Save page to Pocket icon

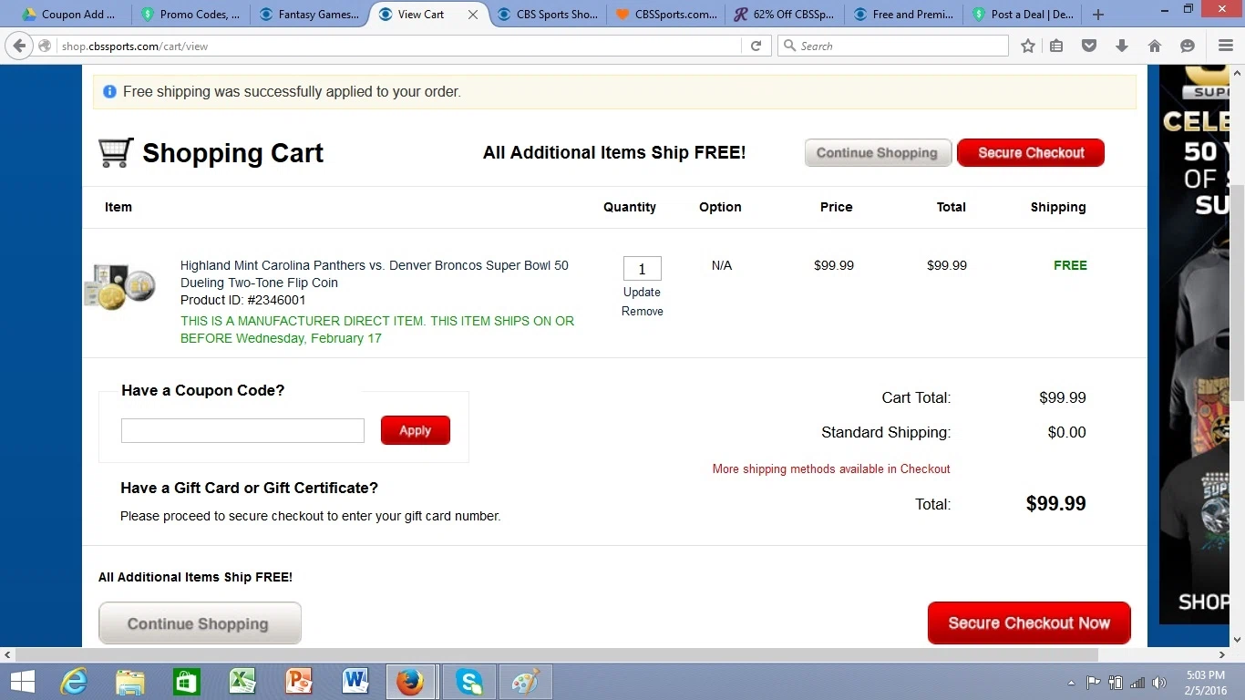(x=1089, y=46)
